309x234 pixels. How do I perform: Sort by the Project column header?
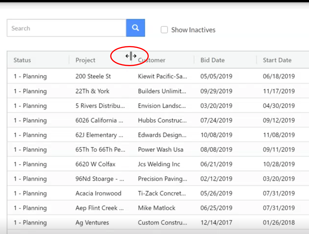85,60
